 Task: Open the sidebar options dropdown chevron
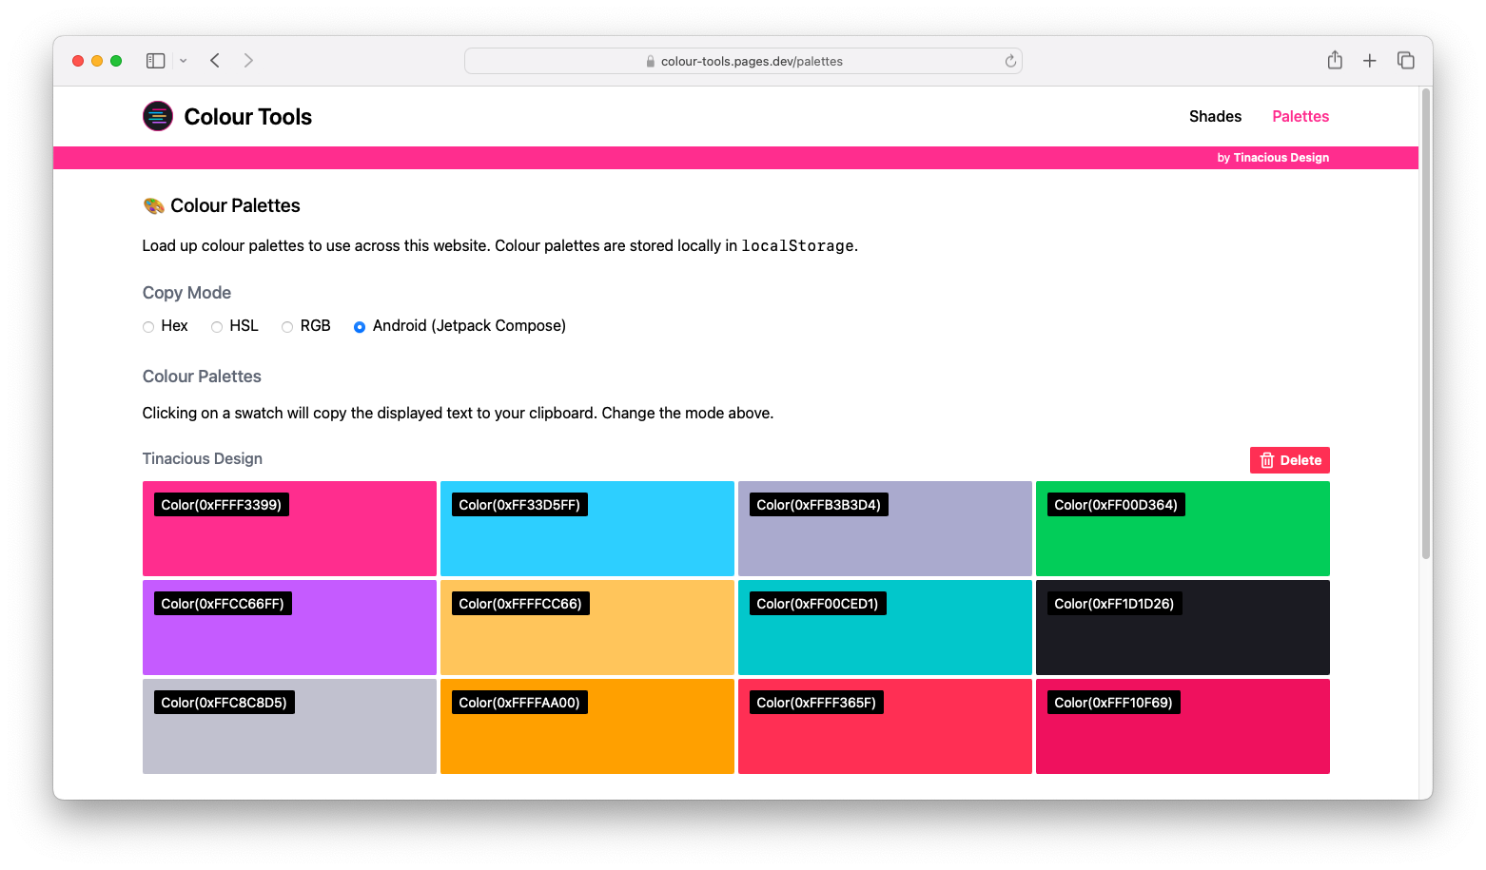click(183, 61)
